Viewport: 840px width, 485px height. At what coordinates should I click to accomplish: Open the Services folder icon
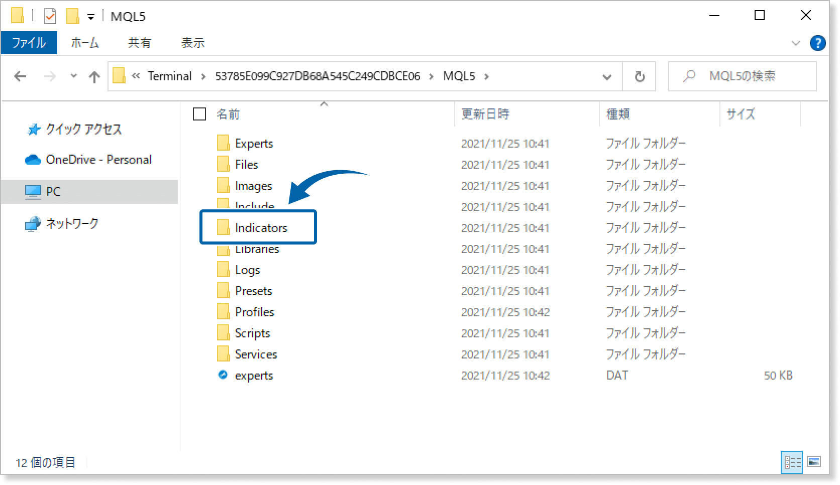click(224, 354)
